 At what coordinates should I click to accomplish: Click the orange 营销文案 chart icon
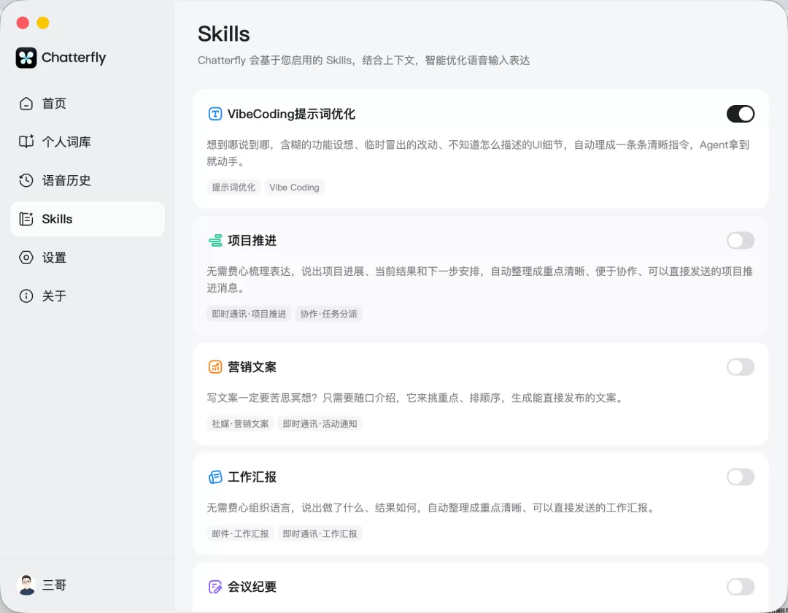[x=215, y=367]
